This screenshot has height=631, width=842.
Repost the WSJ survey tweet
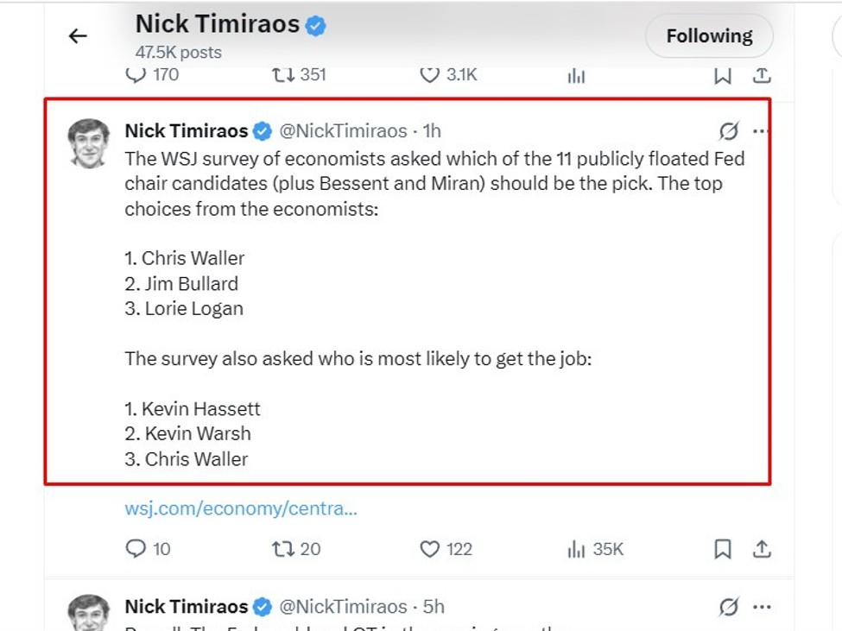coord(283,549)
